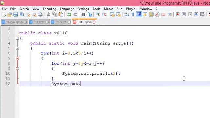Click the Stop recording macro icon
The height and width of the screenshot is (118, 210).
(x=184, y=14)
